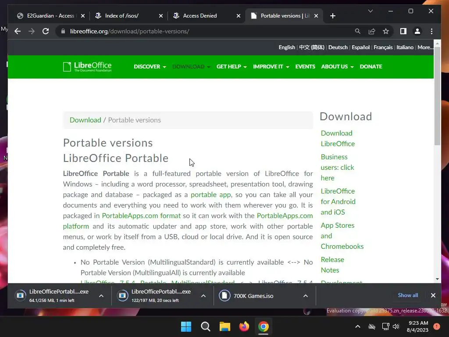Click the LibreOffice logo

[87, 67]
